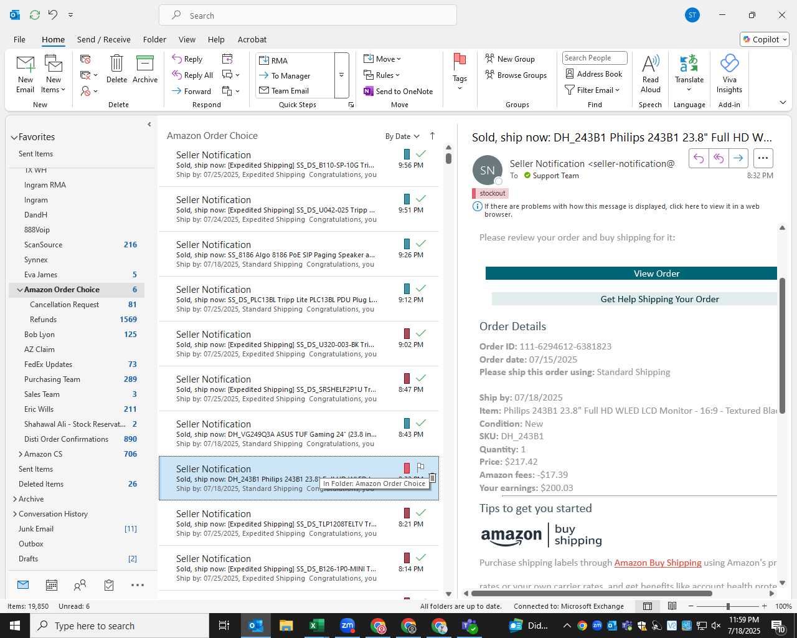
Task: Toggle completed checkmark on the 8:21 PM message
Action: [x=421, y=512]
